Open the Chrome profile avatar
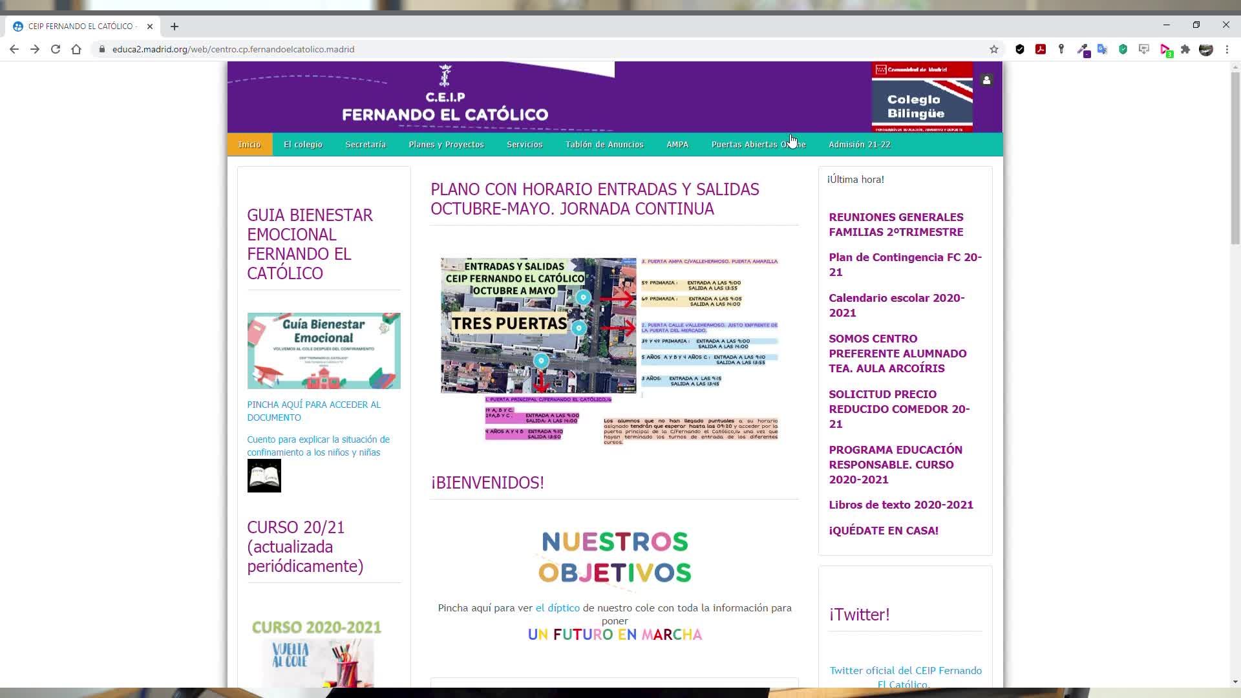 (x=1206, y=49)
